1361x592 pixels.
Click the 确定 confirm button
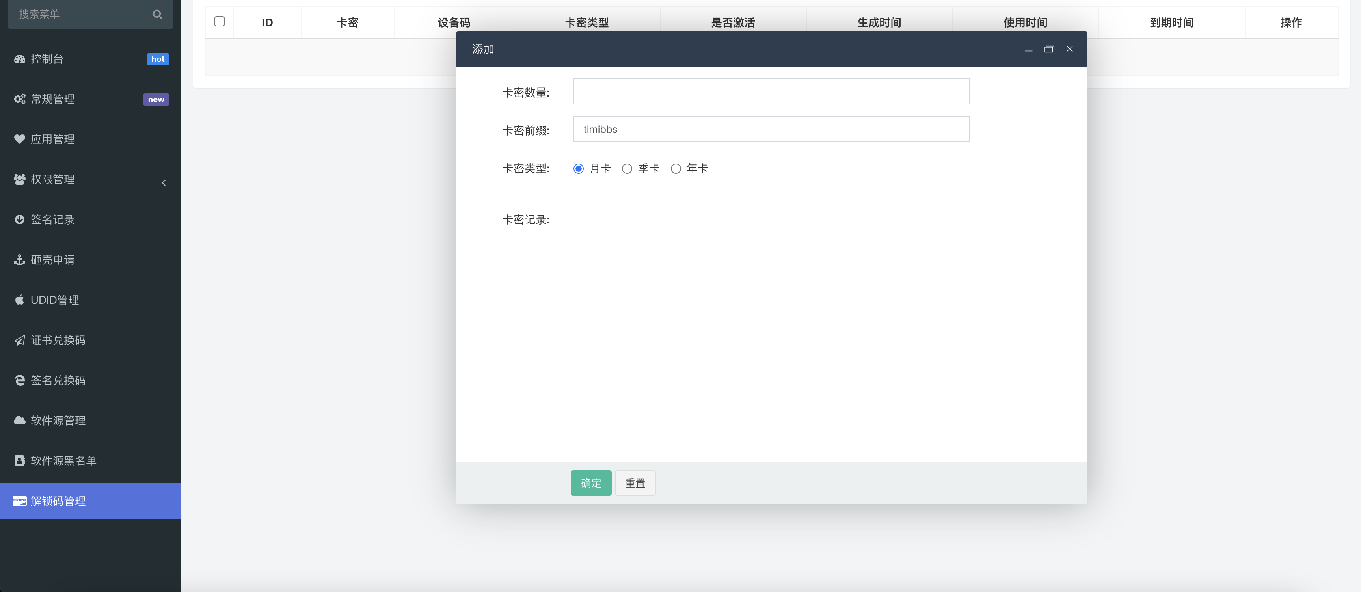(591, 483)
